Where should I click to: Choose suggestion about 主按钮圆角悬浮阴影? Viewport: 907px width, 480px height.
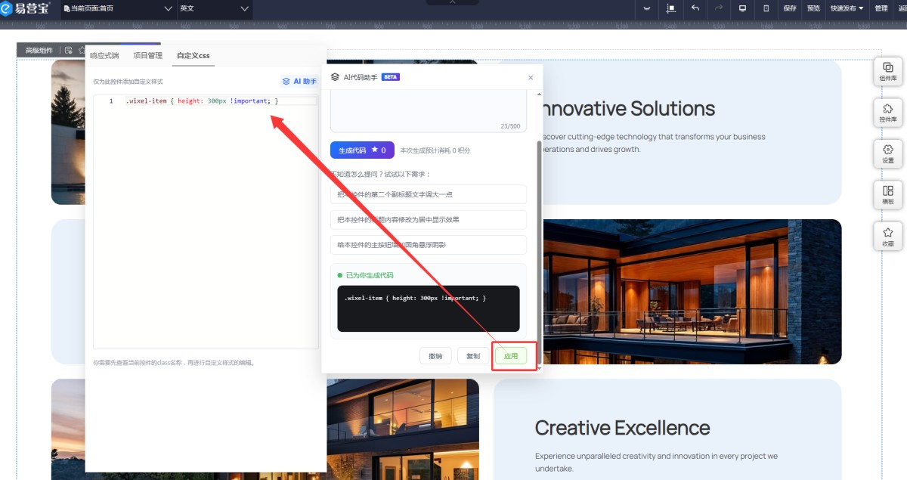429,245
